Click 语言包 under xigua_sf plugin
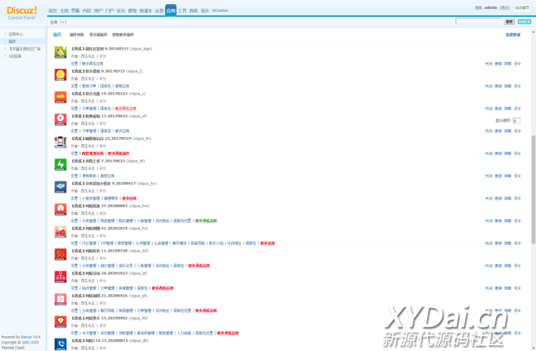 pos(105,131)
